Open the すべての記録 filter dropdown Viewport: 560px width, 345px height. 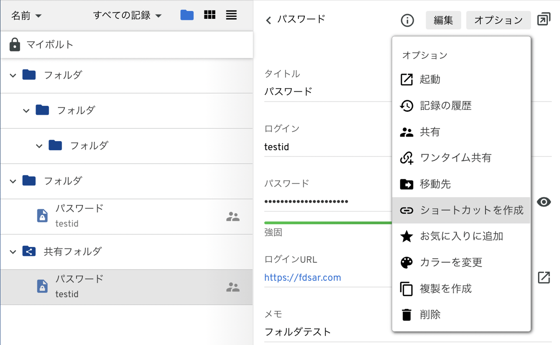pyautogui.click(x=126, y=15)
